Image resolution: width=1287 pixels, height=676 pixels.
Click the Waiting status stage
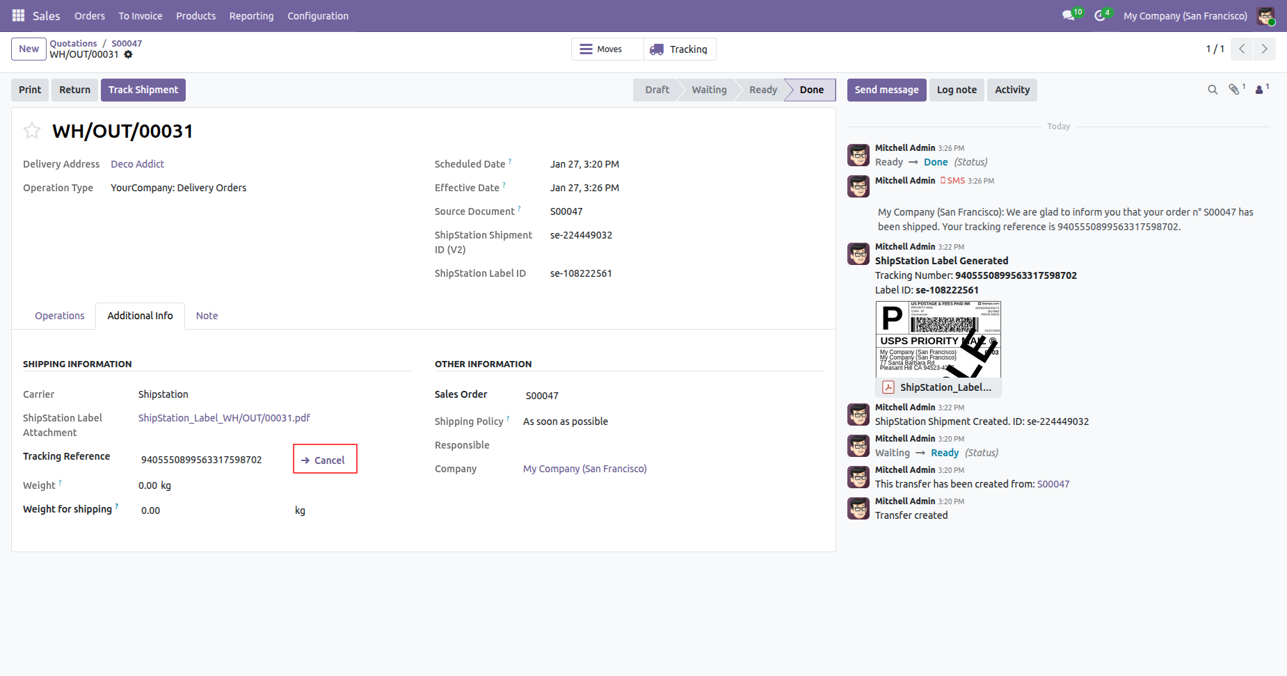709,90
